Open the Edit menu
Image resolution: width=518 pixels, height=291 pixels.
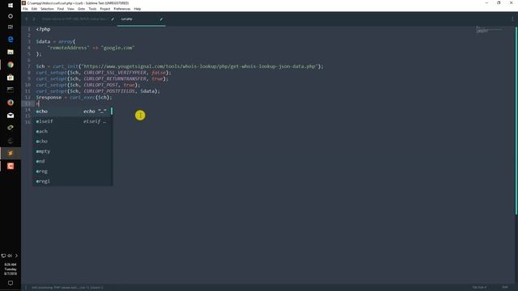click(x=34, y=9)
